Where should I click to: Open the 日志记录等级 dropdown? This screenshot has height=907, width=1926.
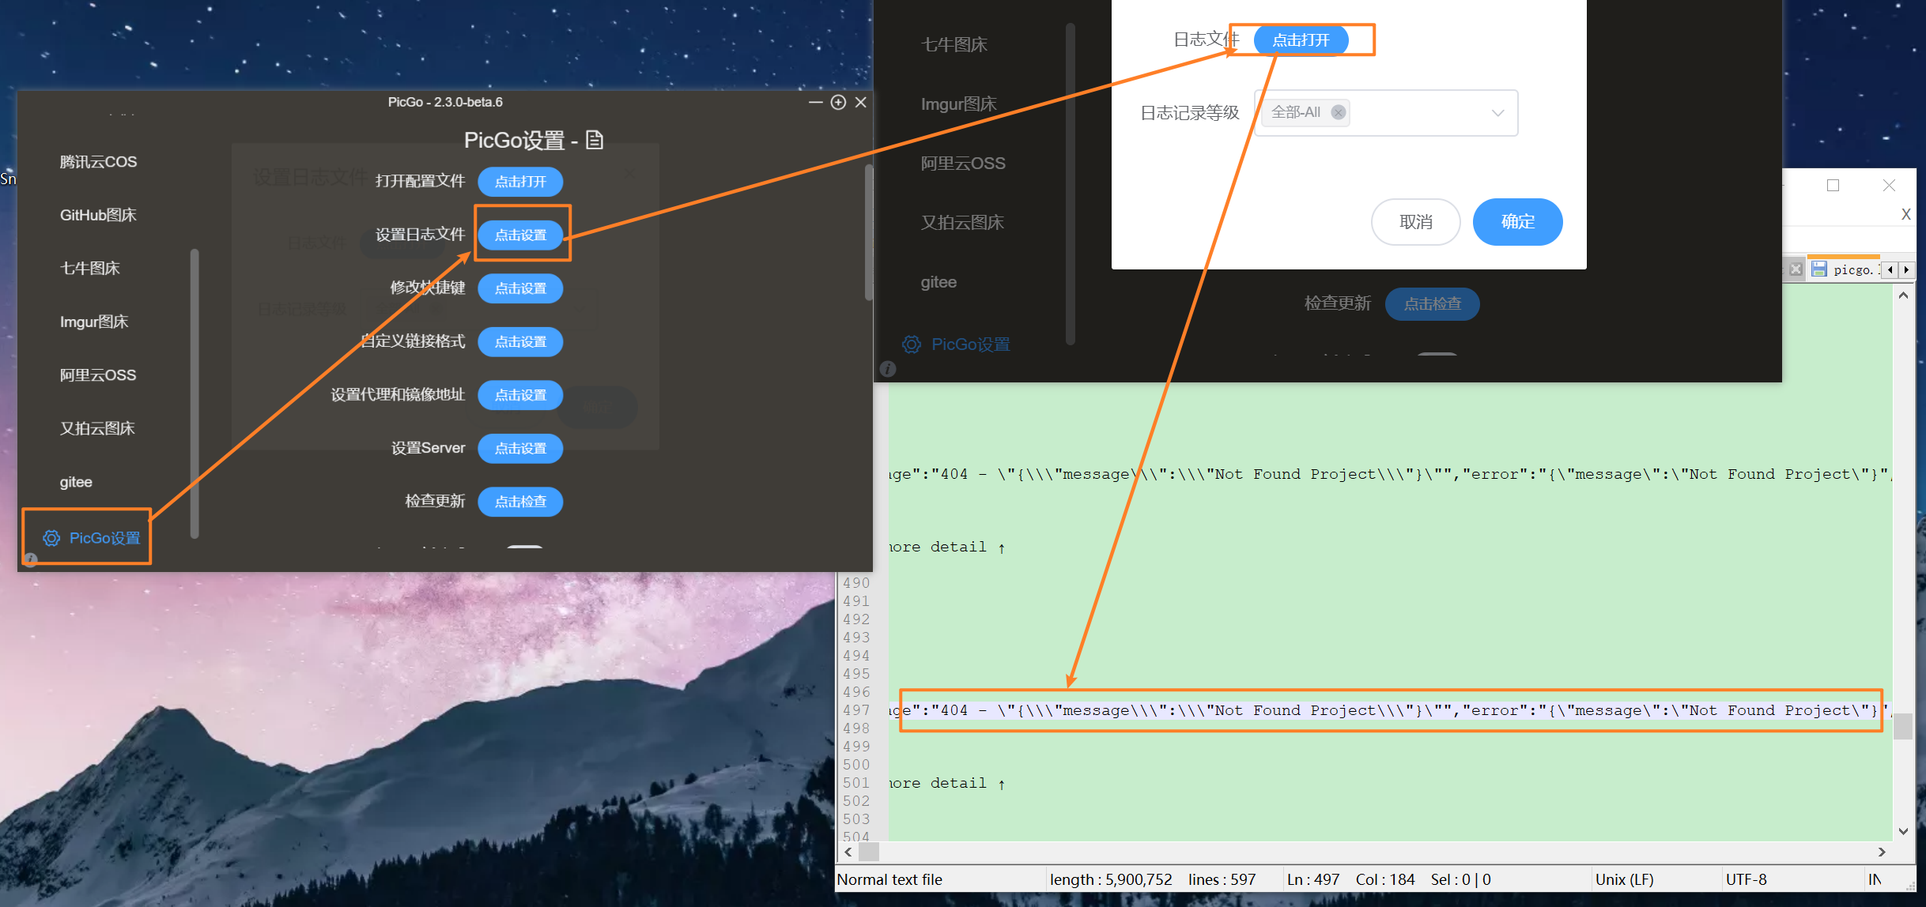(1385, 112)
